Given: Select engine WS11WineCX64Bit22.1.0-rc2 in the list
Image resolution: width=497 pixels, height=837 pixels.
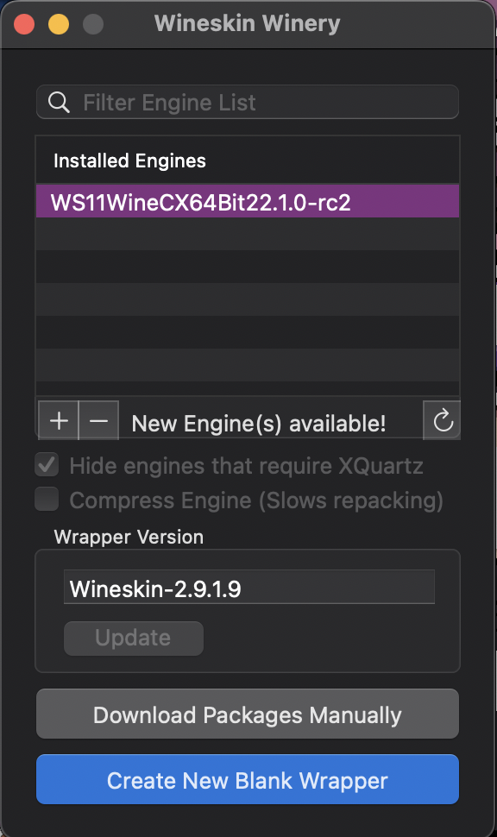Looking at the screenshot, I should [x=248, y=201].
